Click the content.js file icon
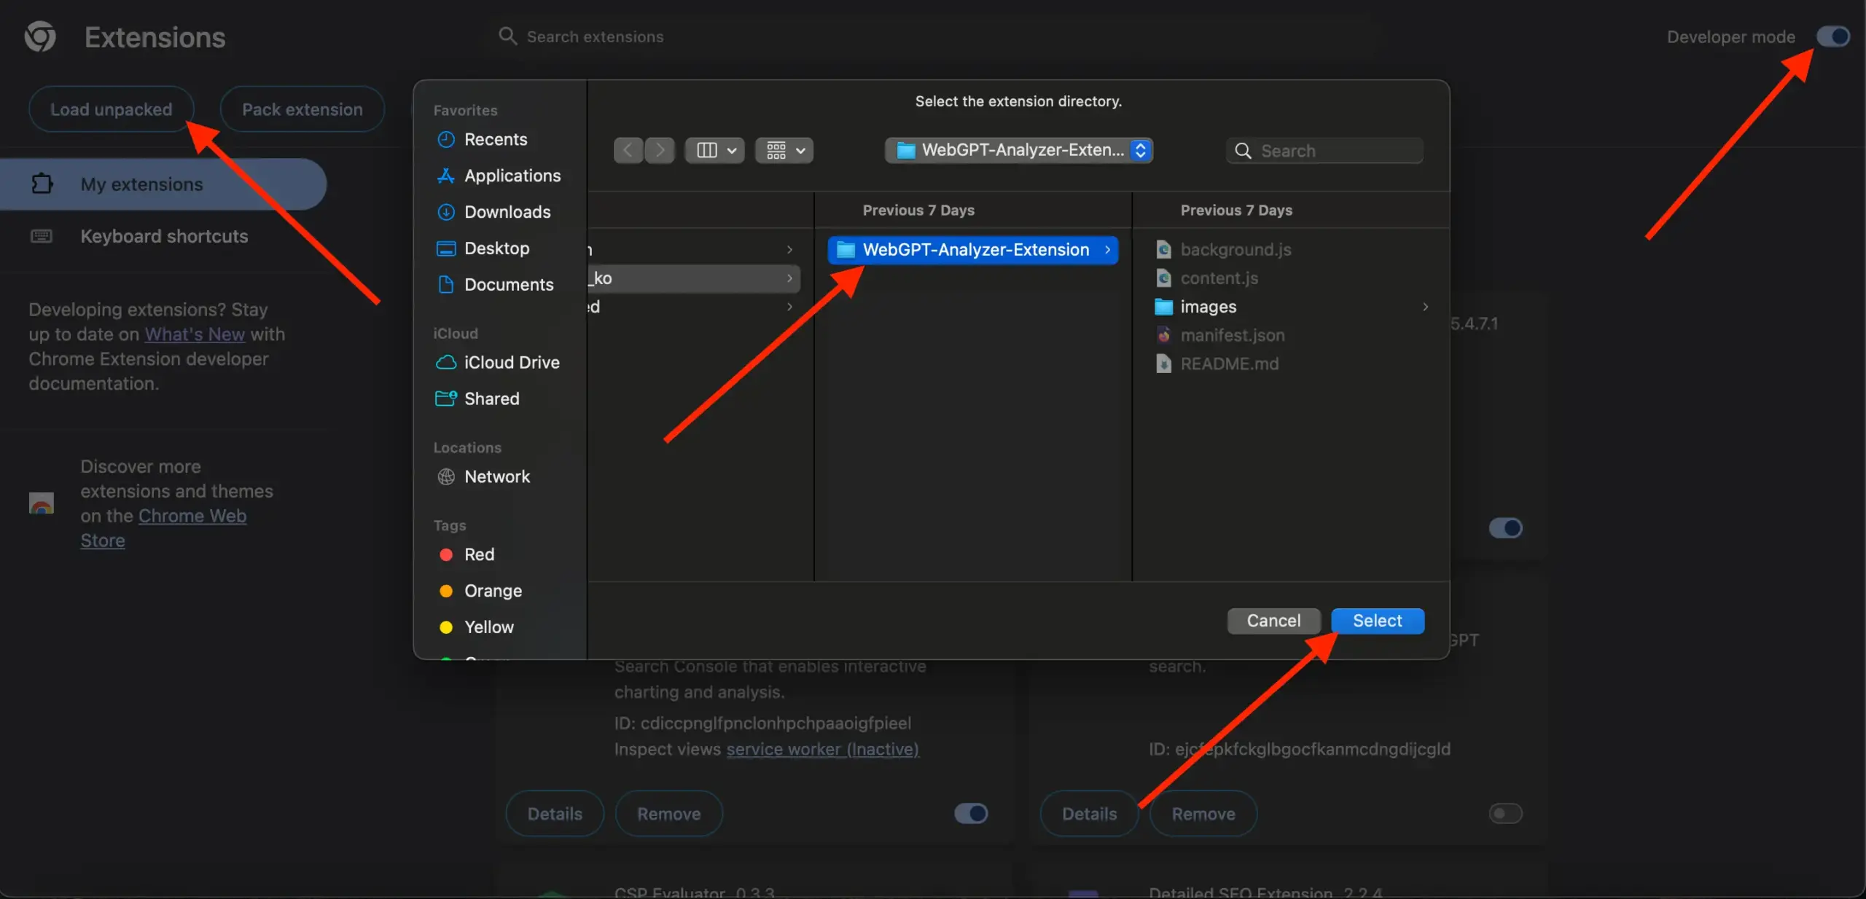The image size is (1866, 899). (x=1164, y=278)
